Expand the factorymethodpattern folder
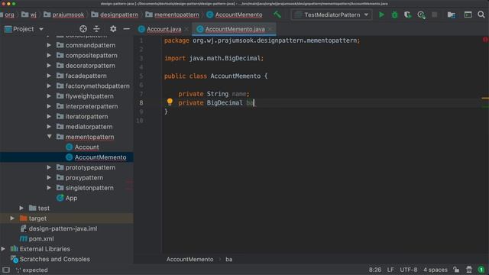This screenshot has height=275, width=489. coord(49,86)
